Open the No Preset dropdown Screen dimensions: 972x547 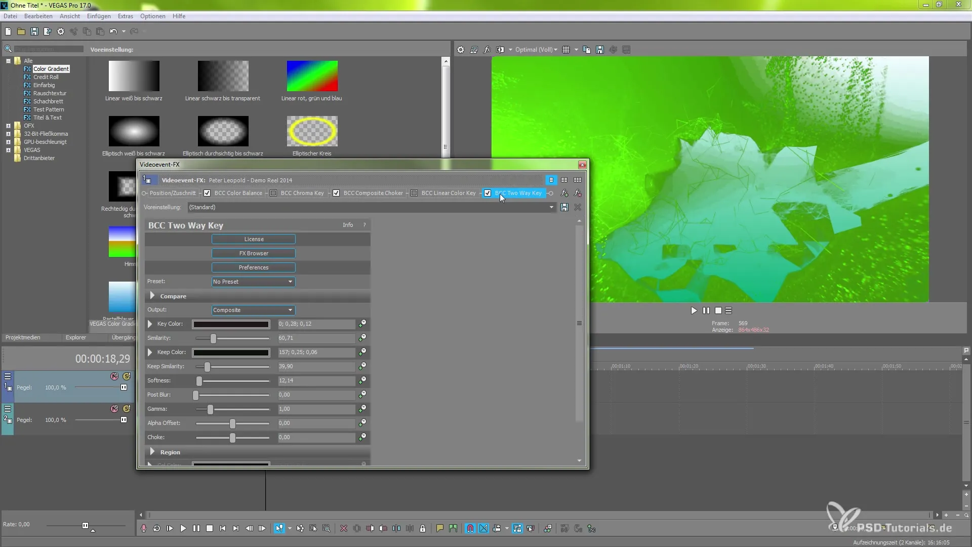253,282
